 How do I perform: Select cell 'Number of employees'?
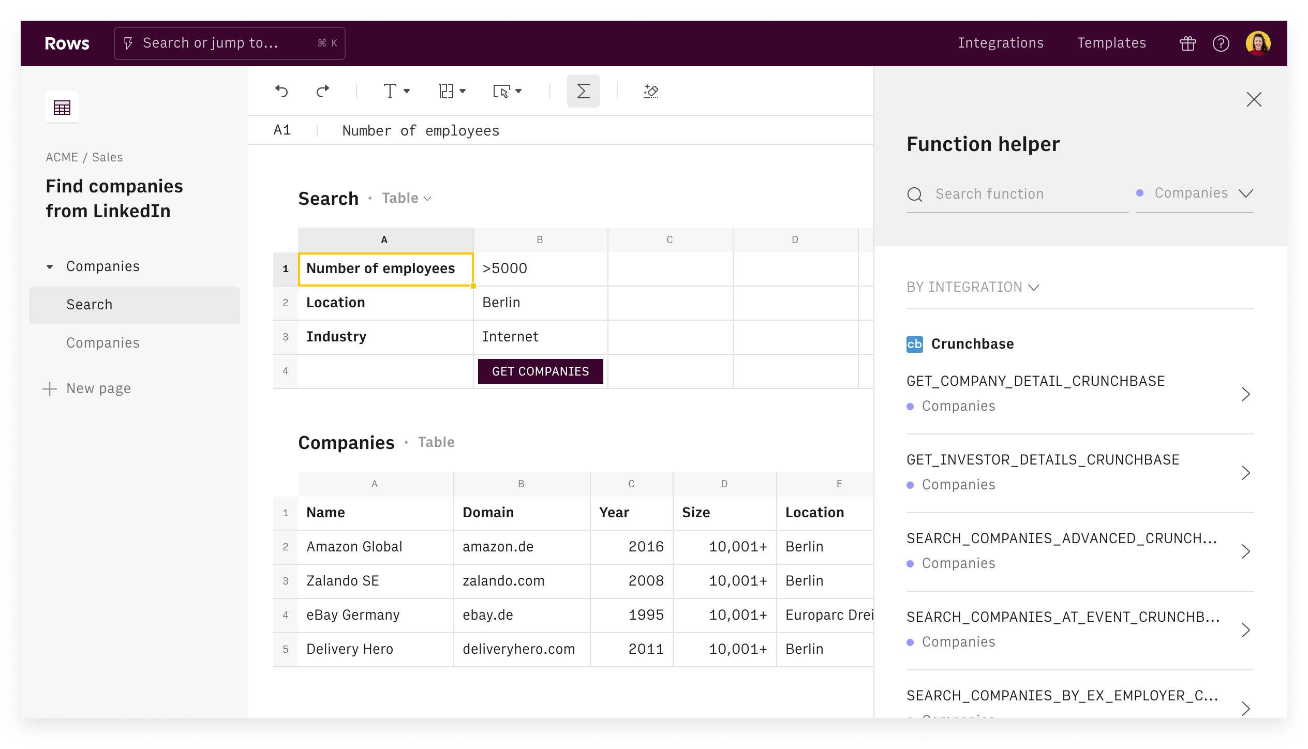(385, 269)
